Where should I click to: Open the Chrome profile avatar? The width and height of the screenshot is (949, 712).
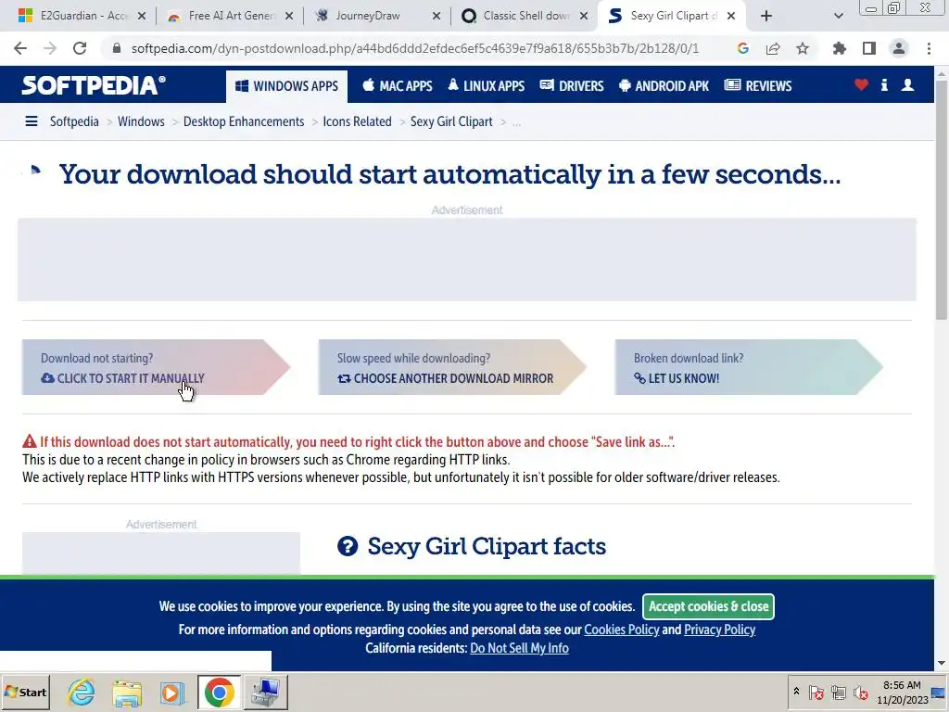pyautogui.click(x=899, y=48)
